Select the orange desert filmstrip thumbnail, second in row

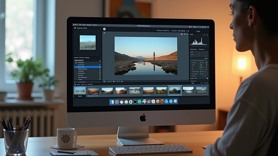click(x=93, y=91)
